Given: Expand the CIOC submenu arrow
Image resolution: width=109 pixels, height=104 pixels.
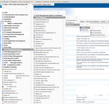Looking at the screenshot, I should (31, 12).
